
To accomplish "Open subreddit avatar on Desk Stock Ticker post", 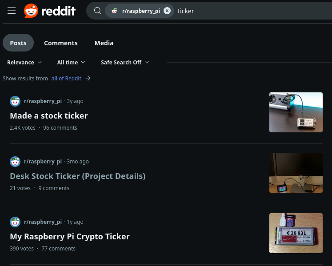I will [x=15, y=162].
